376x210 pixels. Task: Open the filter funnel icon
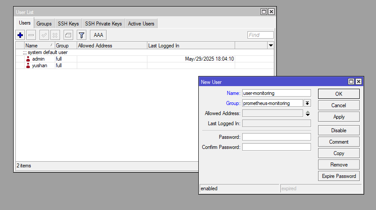click(x=81, y=35)
